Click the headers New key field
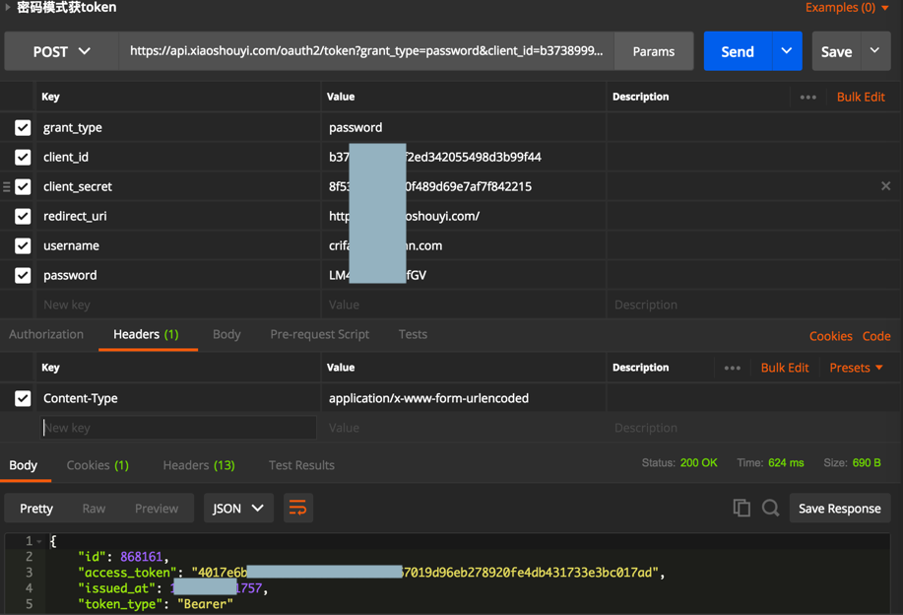The height and width of the screenshot is (615, 903). pos(178,428)
